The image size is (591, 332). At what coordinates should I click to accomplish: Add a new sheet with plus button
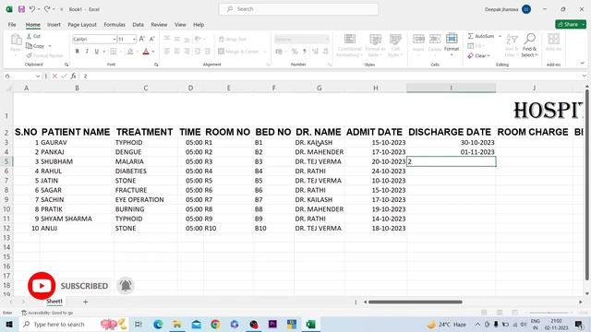coord(86,302)
